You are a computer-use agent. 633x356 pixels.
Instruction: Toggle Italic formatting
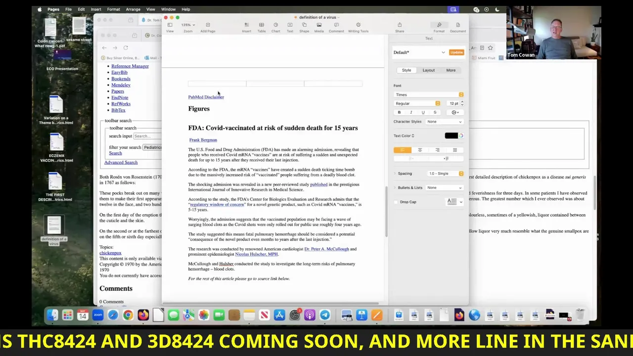(411, 112)
